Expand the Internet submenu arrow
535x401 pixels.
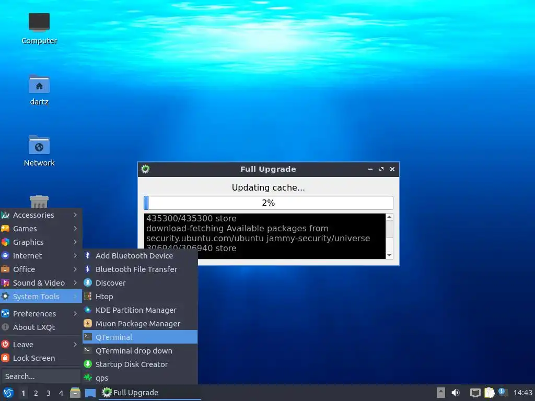coord(75,255)
